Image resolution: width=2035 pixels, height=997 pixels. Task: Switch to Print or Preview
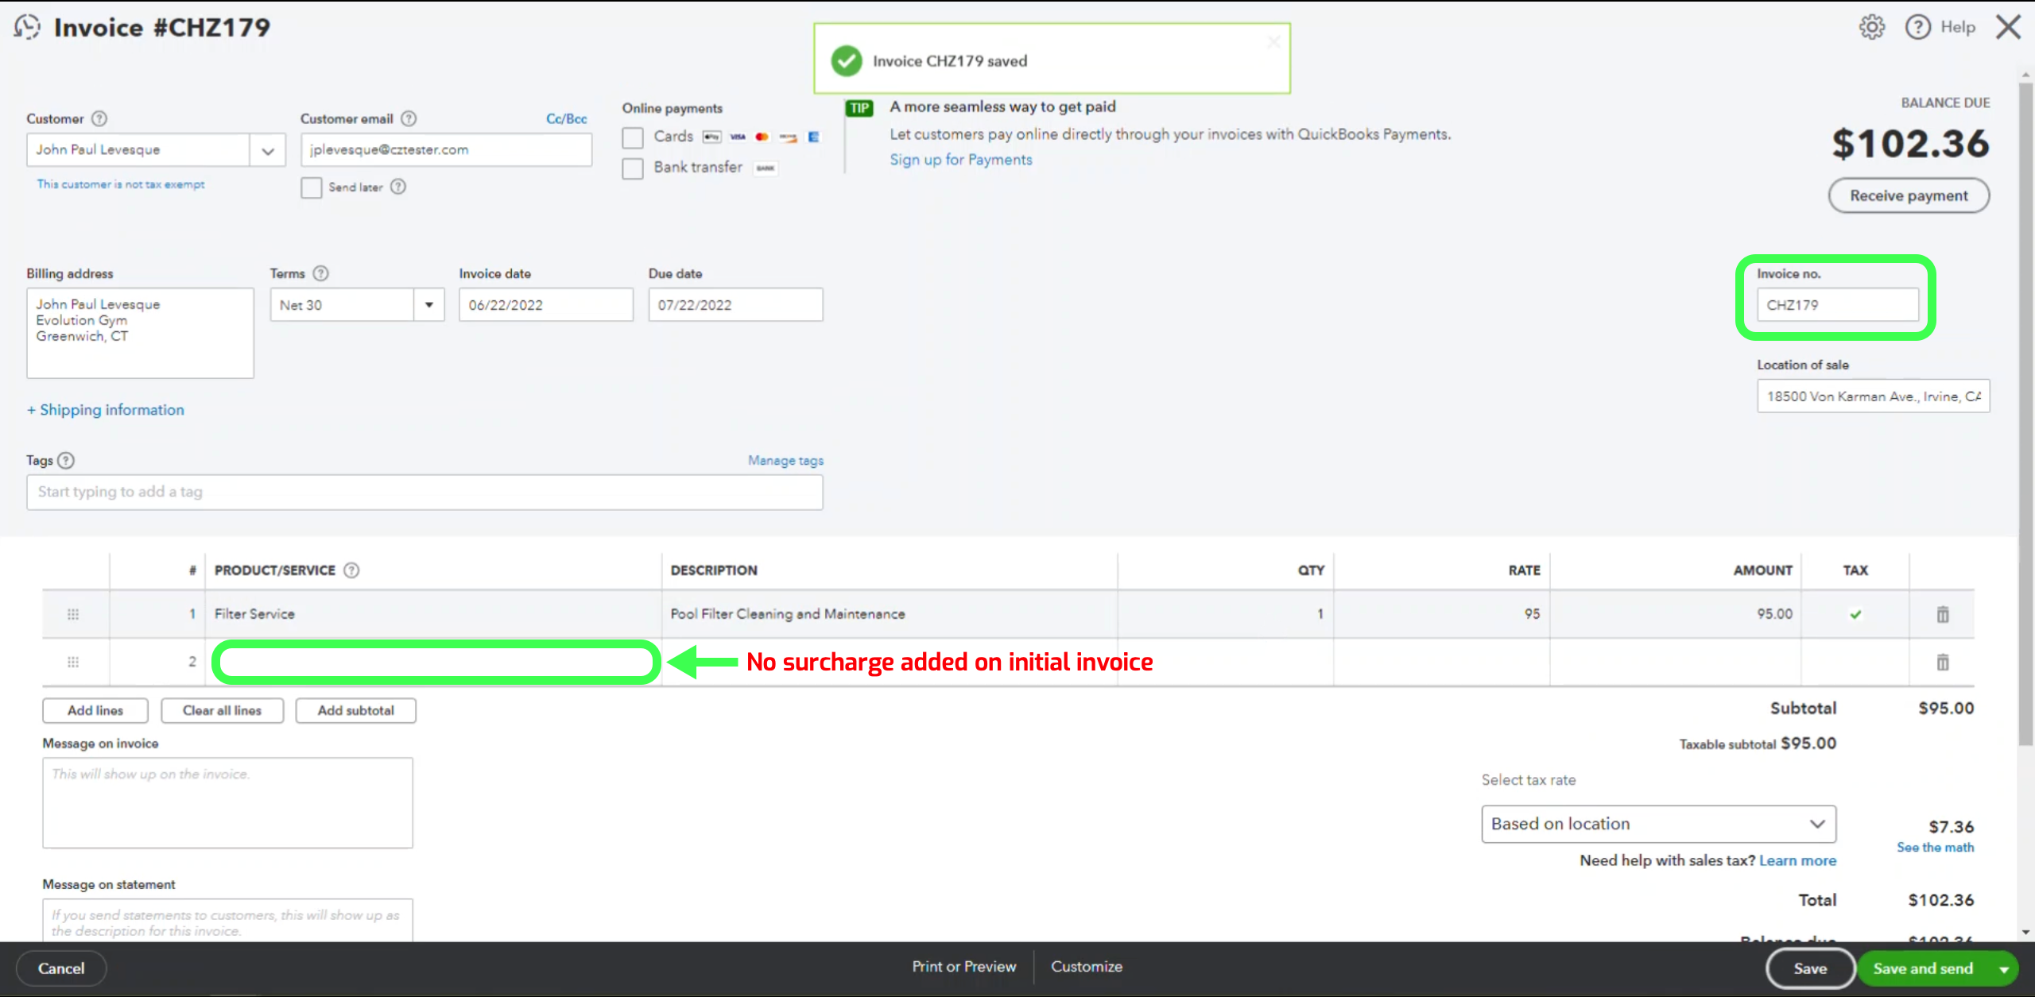pyautogui.click(x=963, y=966)
